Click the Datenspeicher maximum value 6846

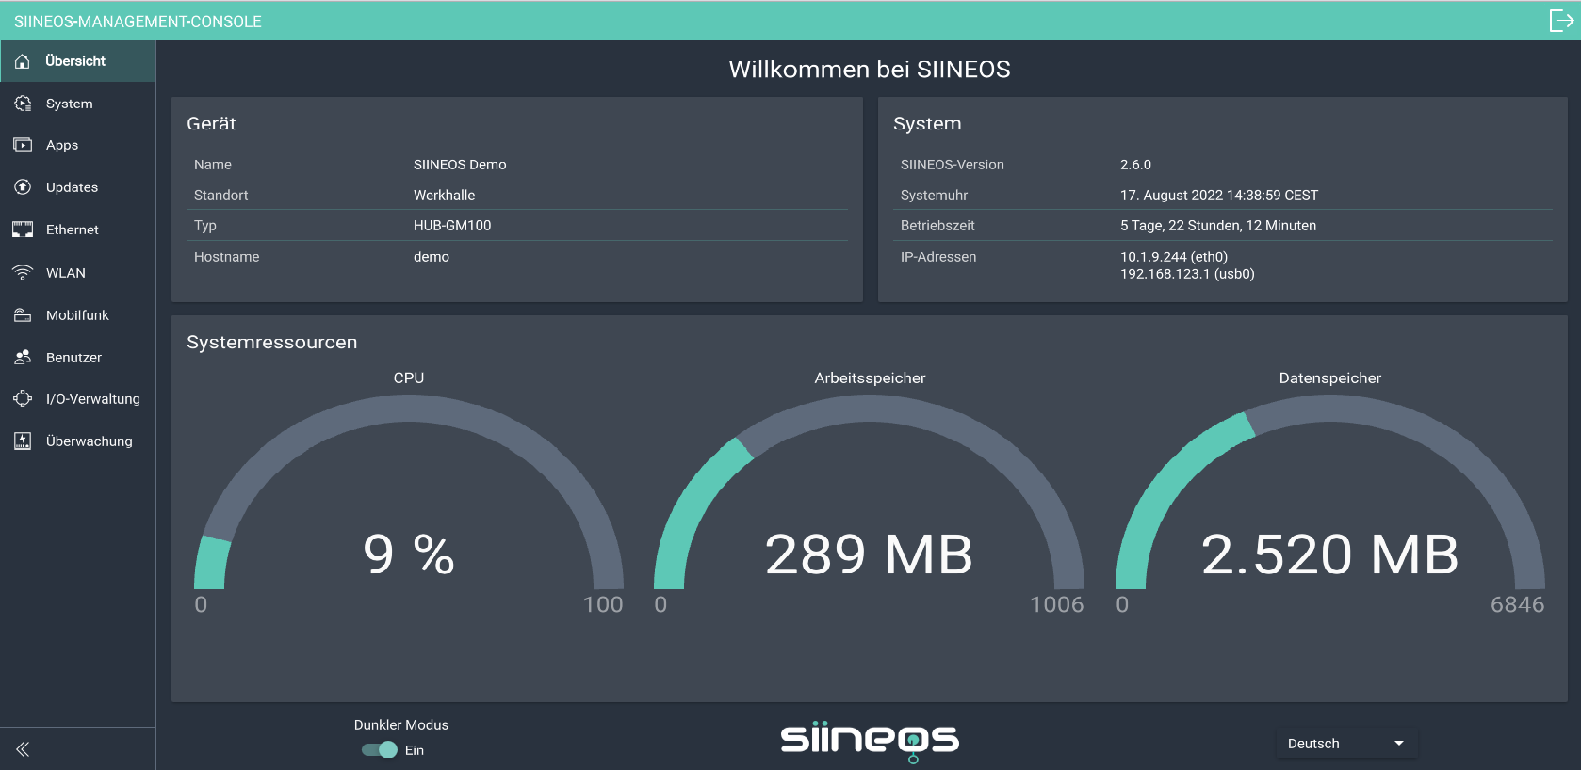pos(1517,604)
